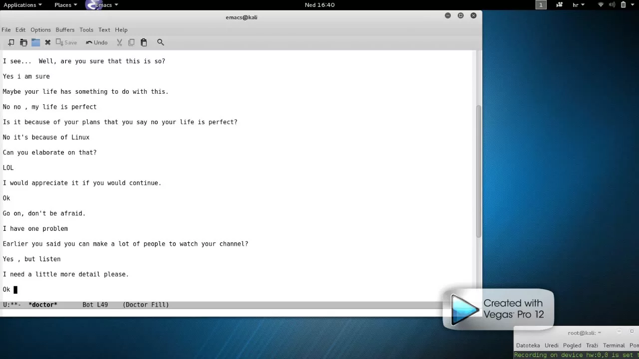Viewport: 639px width, 359px height.
Task: Click the line "I need a little more detail please."
Action: [x=65, y=274]
